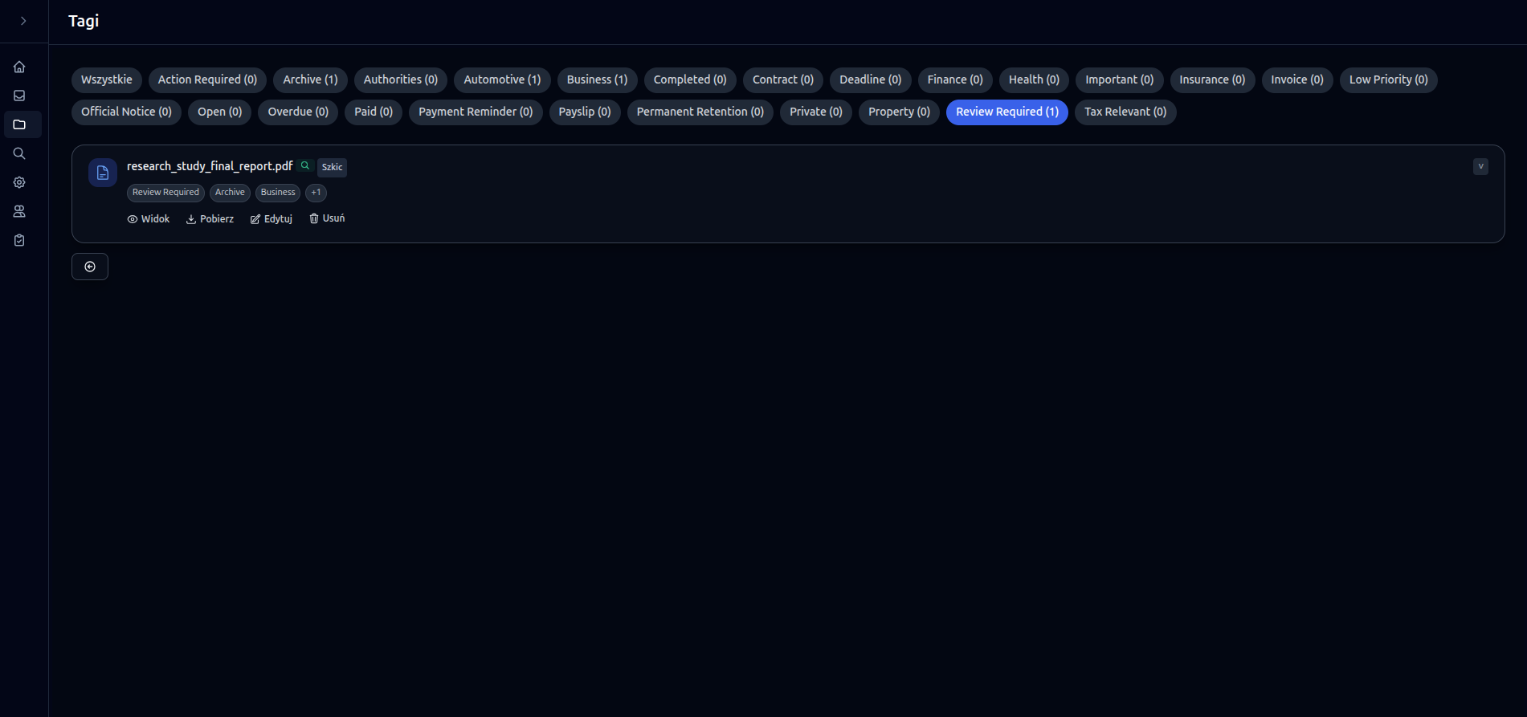
Task: Filter by Health (0) tag
Action: [x=1034, y=79]
